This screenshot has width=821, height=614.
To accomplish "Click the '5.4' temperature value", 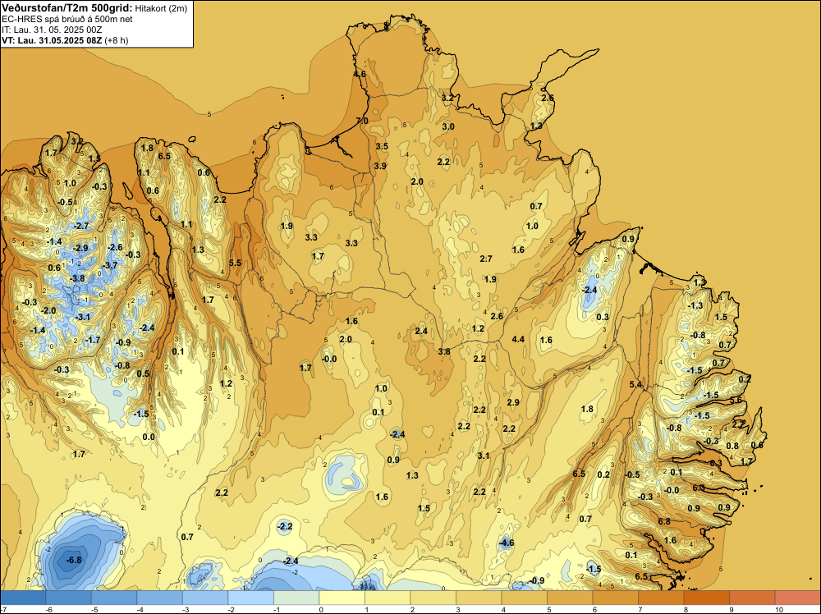I will coord(635,385).
